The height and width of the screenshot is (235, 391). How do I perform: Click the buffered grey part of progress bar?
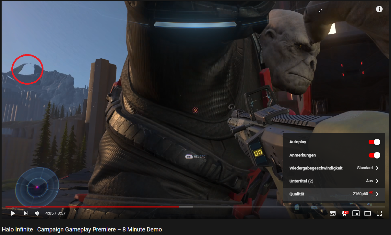pos(186,207)
